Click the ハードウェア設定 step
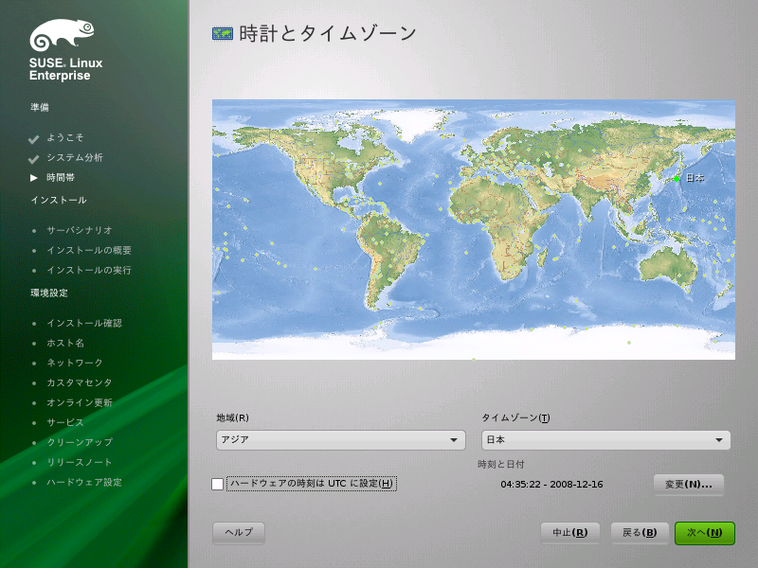The width and height of the screenshot is (758, 568). [84, 482]
